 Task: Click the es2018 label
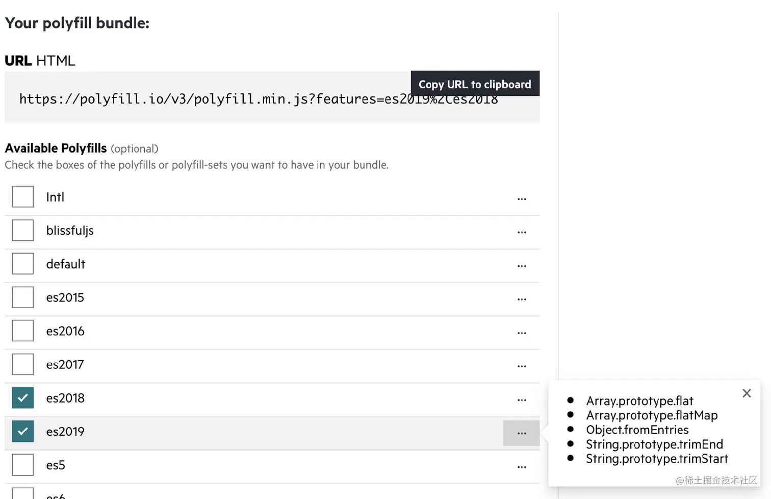[65, 398]
